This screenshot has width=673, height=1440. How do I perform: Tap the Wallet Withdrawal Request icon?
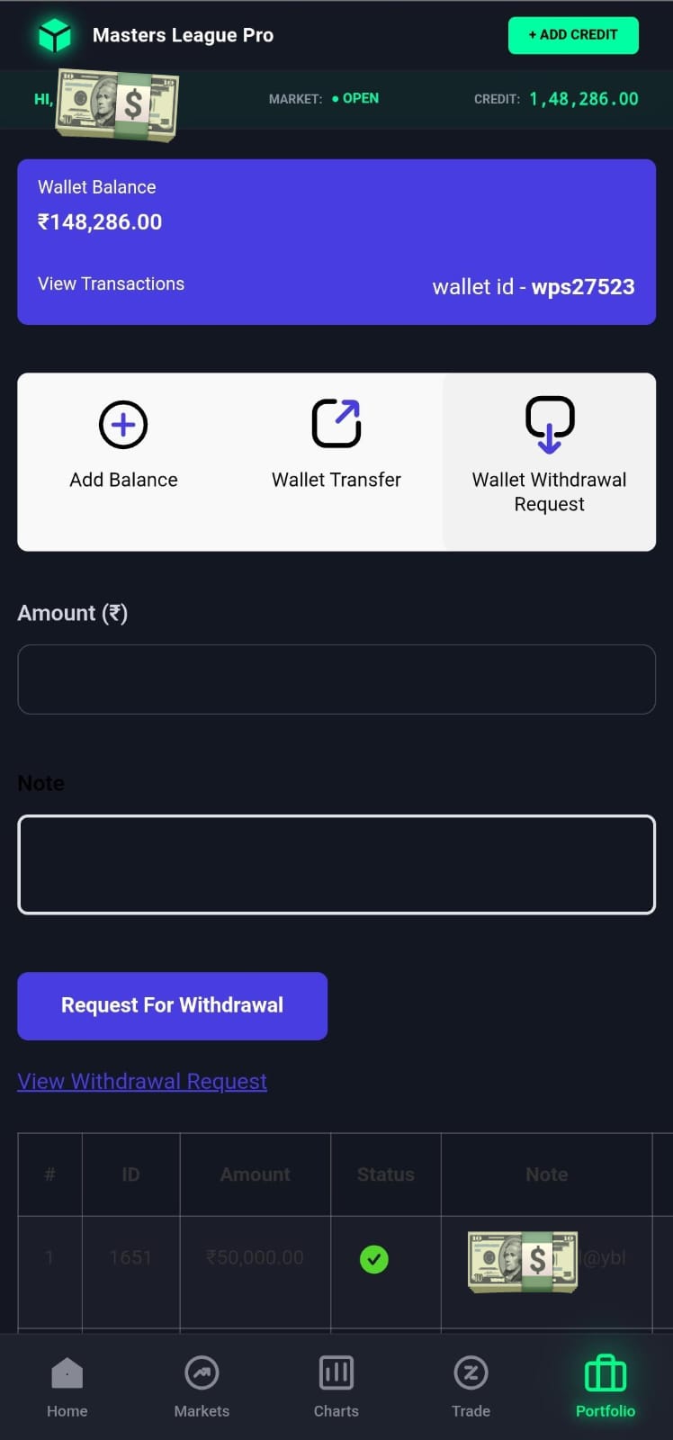click(549, 424)
